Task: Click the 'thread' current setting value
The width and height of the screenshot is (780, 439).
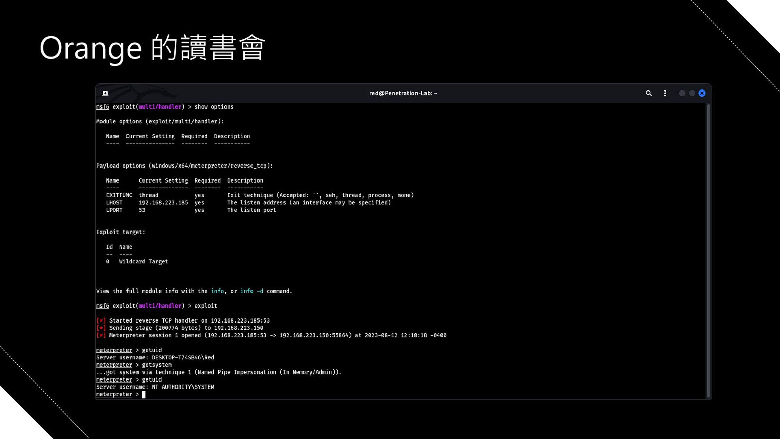Action: 148,195
